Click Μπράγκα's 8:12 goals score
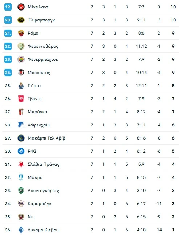The height and width of the screenshot is (235, 179). pos(141,112)
